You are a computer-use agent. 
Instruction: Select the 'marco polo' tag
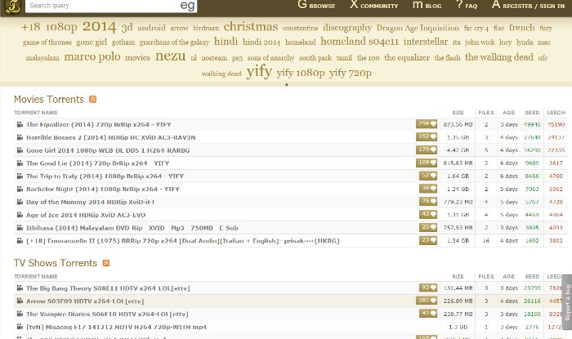(92, 56)
